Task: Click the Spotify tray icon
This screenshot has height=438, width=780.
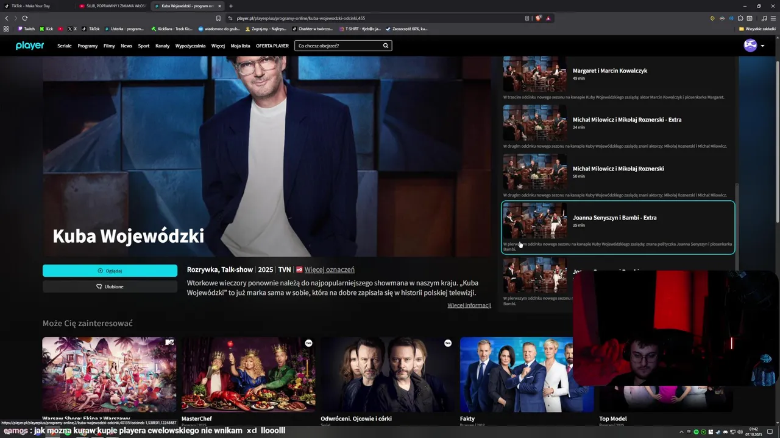Action: coord(696,432)
